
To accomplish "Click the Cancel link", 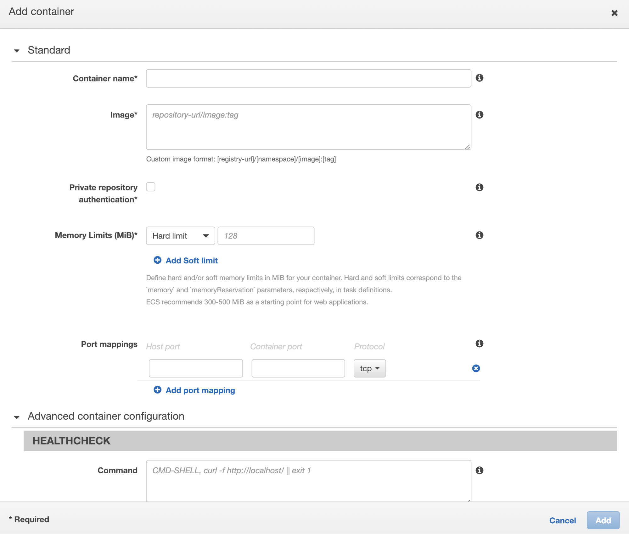I will tap(562, 520).
